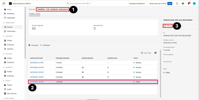The image size is (199, 100).
Task: Open the user profile avatar
Action: click(194, 3)
